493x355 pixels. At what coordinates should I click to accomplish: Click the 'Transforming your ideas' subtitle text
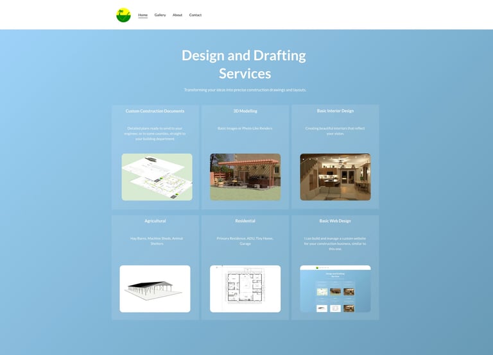(x=245, y=90)
